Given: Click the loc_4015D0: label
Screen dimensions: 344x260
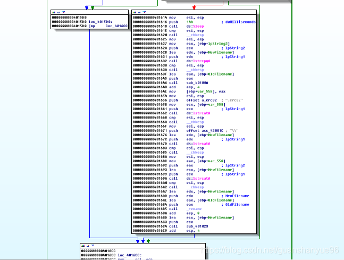Looking at the screenshot, I should [x=100, y=22].
